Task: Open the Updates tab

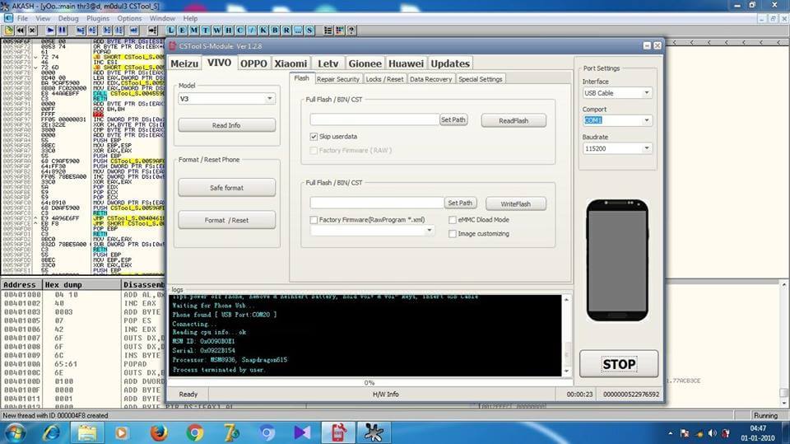Action: pos(450,63)
